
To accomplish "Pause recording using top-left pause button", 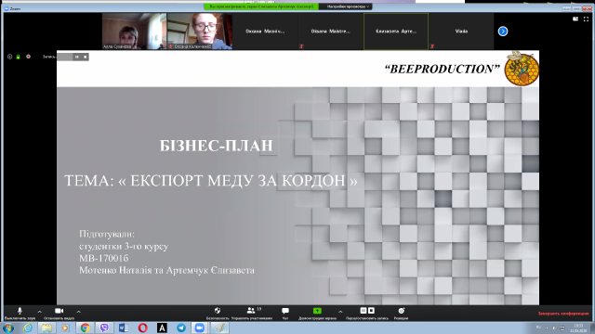I will pyautogui.click(x=76, y=57).
